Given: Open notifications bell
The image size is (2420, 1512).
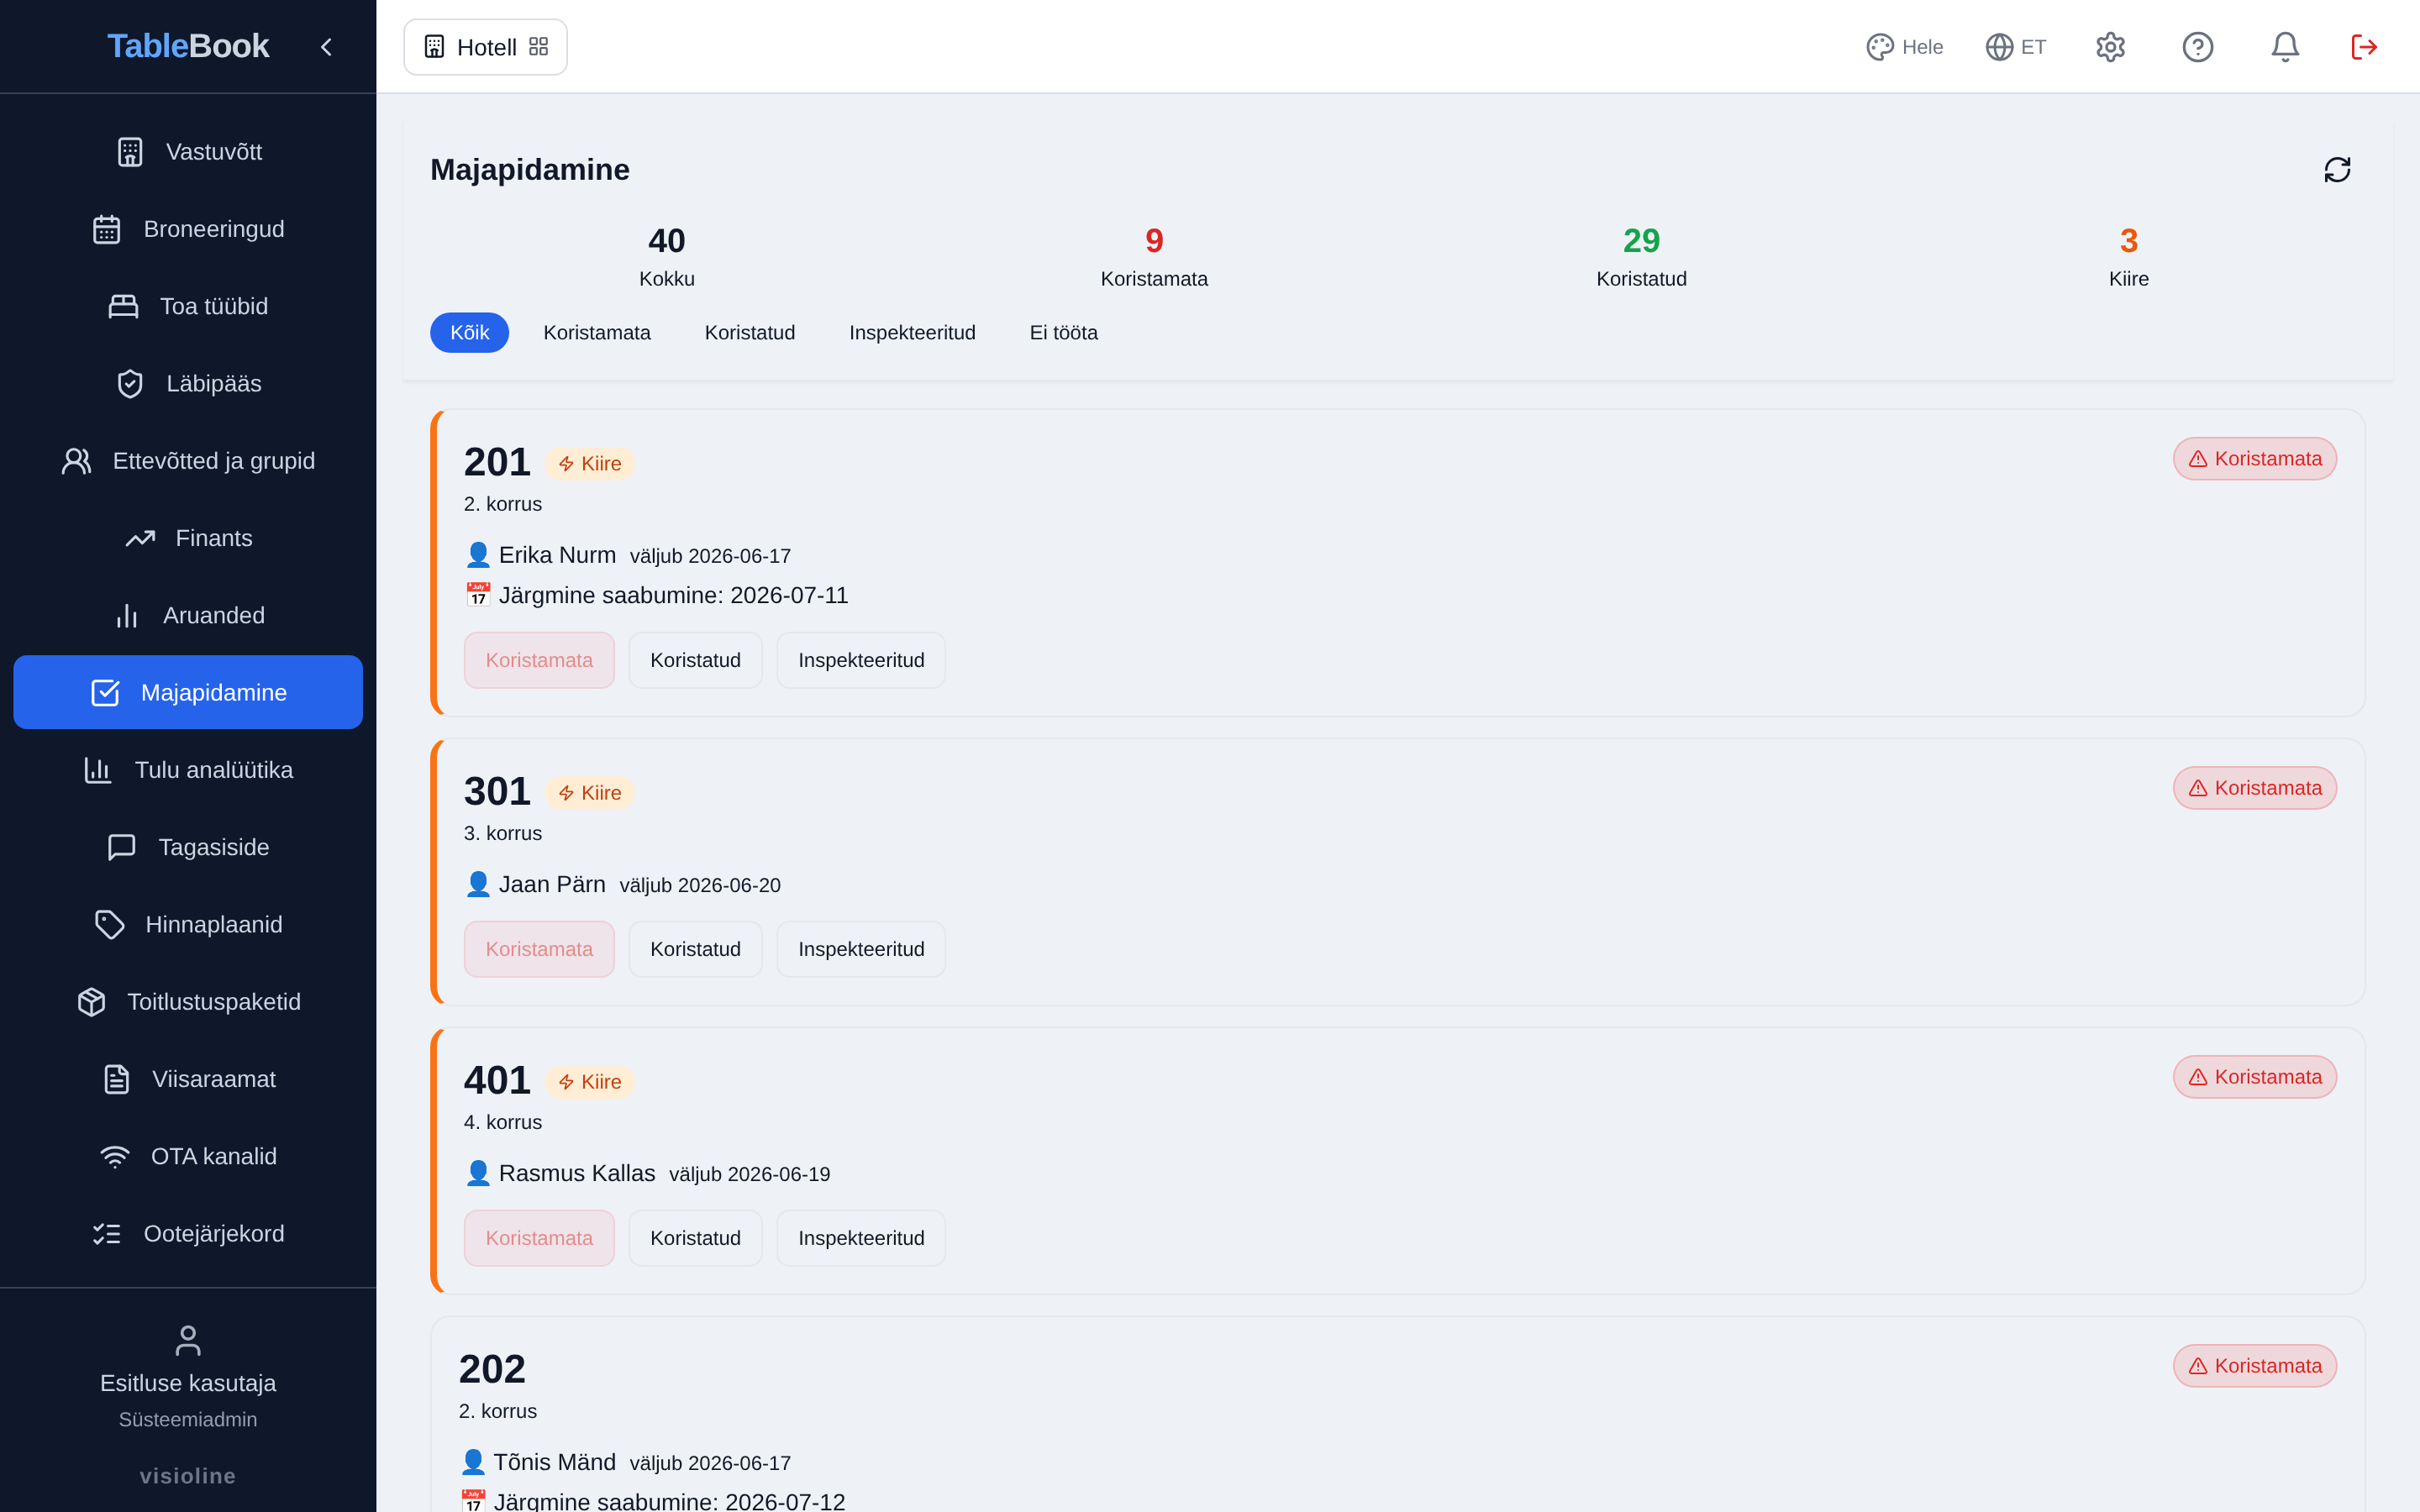Looking at the screenshot, I should click(2285, 47).
